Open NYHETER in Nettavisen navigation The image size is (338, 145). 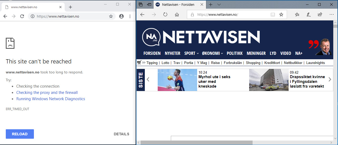172,53
